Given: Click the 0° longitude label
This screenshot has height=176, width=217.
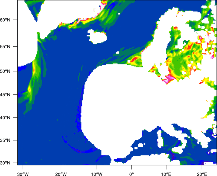Looking at the screenshot, I should point(132,174).
